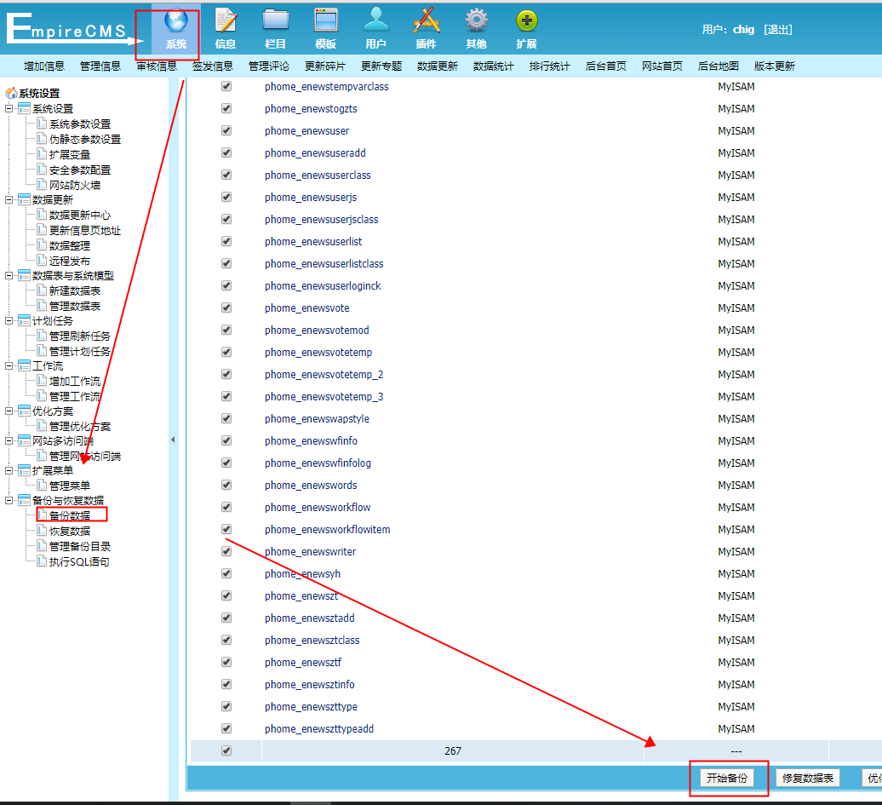
Task: Uncheck the phome_enewswapstyle table checkbox
Action: pyautogui.click(x=226, y=418)
